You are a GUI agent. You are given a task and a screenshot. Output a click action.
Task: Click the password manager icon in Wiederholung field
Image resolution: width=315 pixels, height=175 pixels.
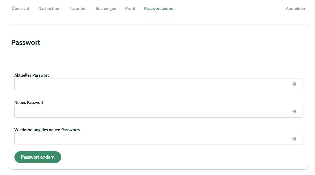pos(294,139)
